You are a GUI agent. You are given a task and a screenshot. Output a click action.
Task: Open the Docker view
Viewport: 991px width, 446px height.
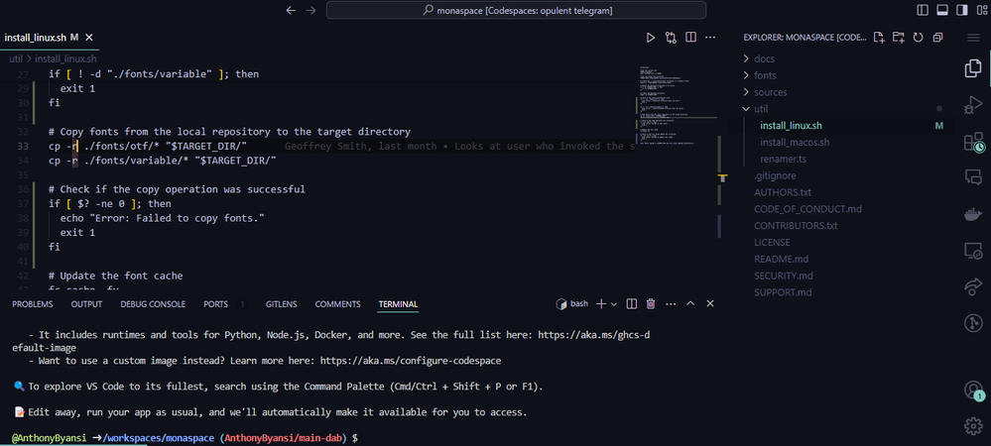pos(973,214)
